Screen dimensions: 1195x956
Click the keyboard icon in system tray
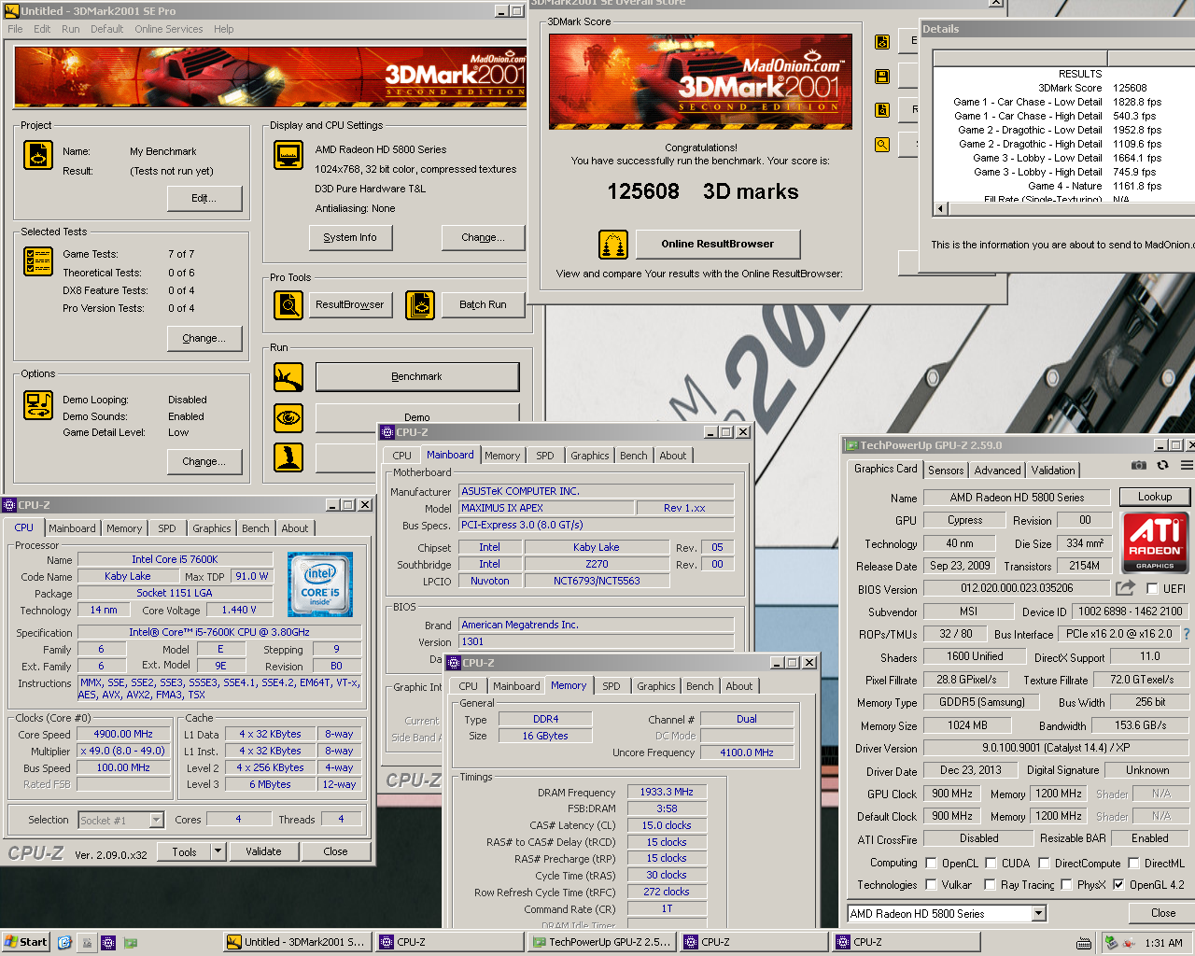pos(1083,943)
